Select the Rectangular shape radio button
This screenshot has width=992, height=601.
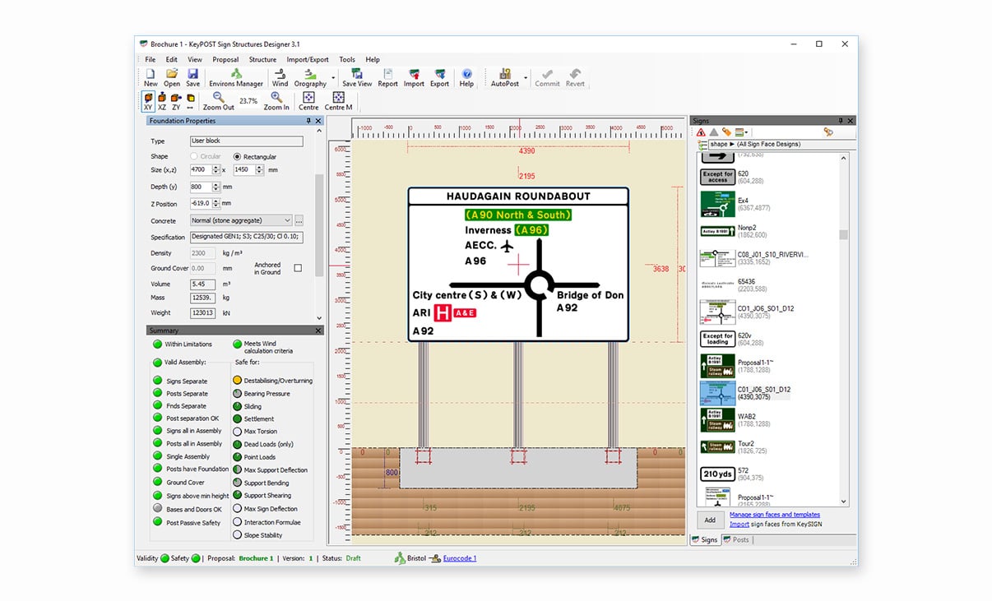pos(238,156)
